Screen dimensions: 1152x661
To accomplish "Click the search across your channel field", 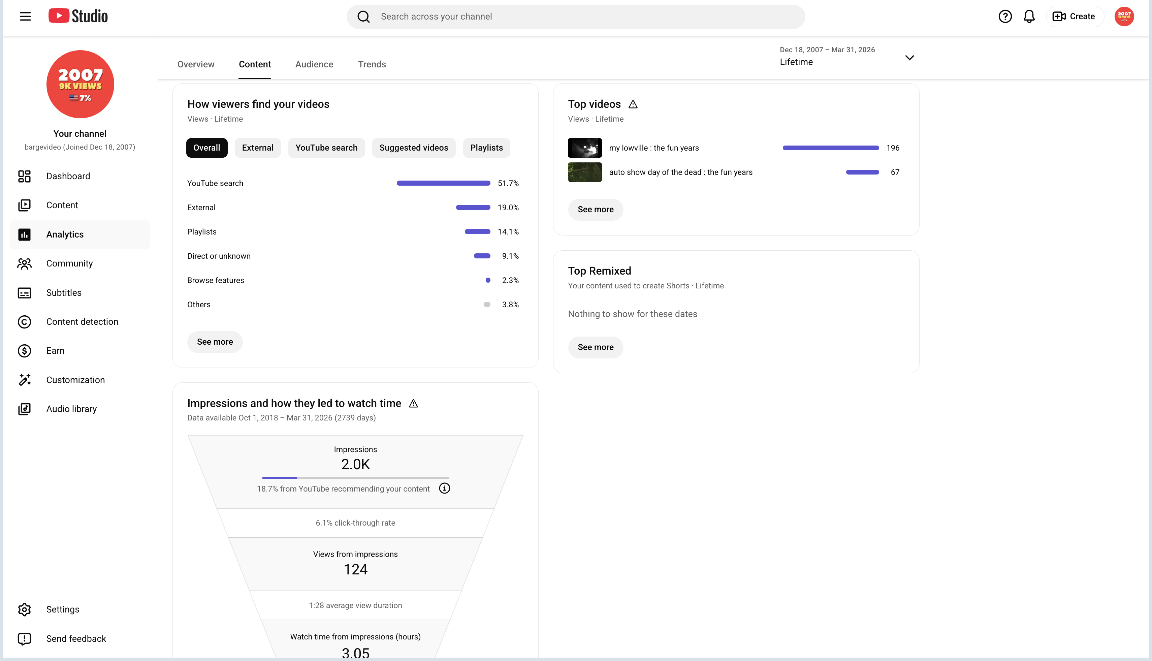I will pos(576,17).
